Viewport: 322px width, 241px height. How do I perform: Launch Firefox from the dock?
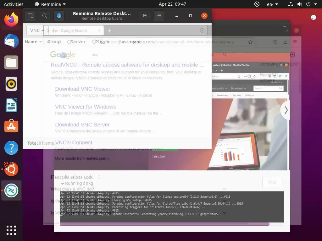pos(11,20)
